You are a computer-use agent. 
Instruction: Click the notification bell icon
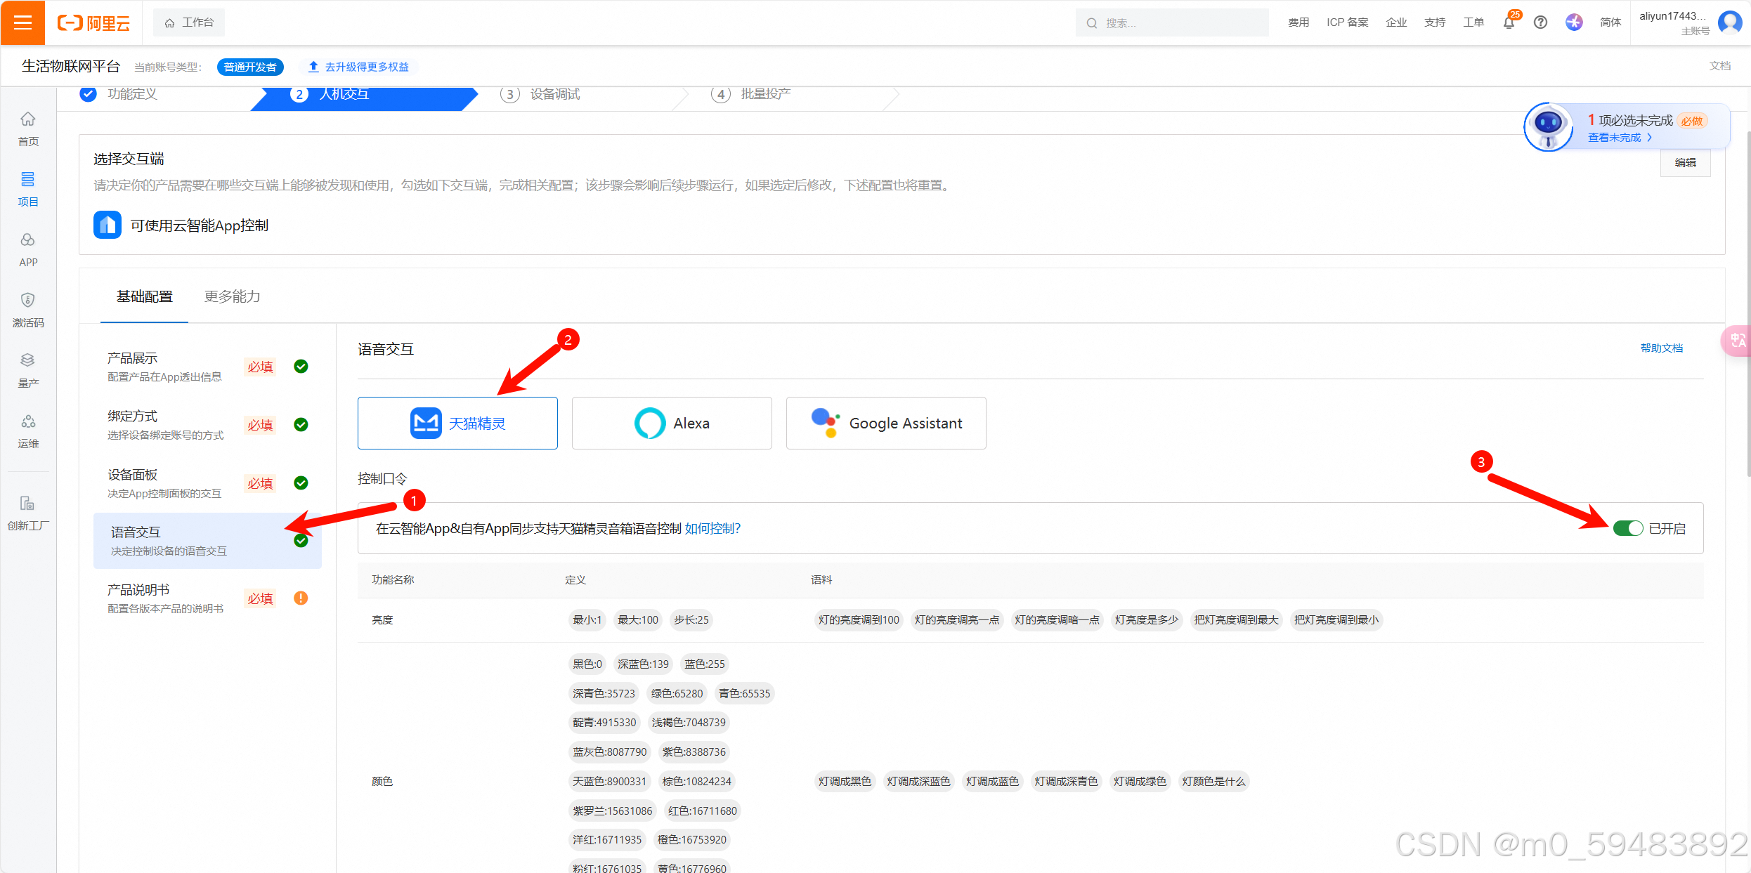[x=1508, y=22]
